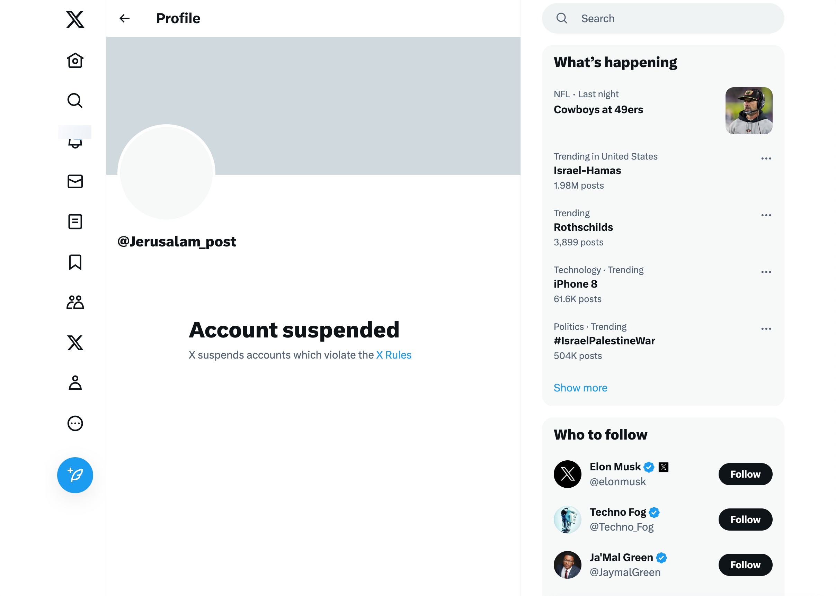Click the X Rules link

[393, 354]
